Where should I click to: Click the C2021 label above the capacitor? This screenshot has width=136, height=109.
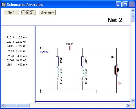pos(70,44)
